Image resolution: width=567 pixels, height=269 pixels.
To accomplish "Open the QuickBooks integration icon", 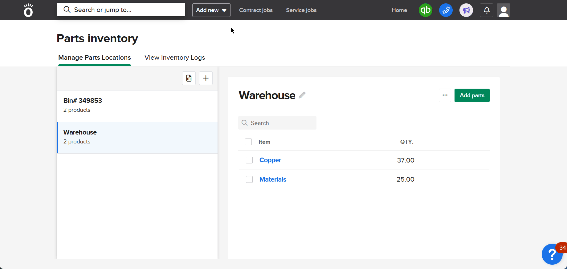I will coord(425,10).
